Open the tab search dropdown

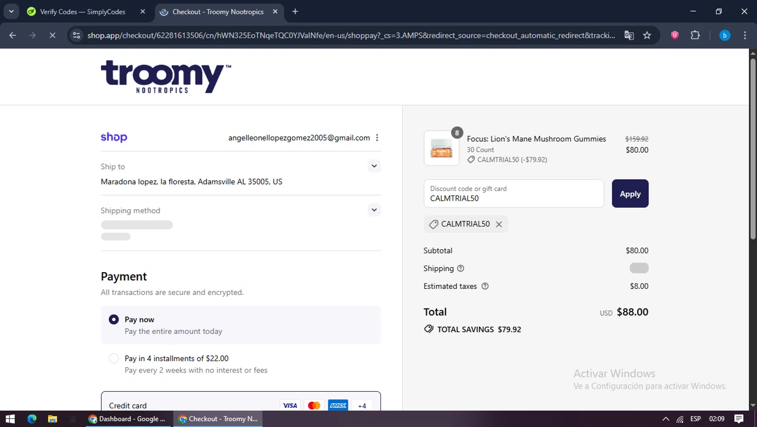tap(11, 12)
